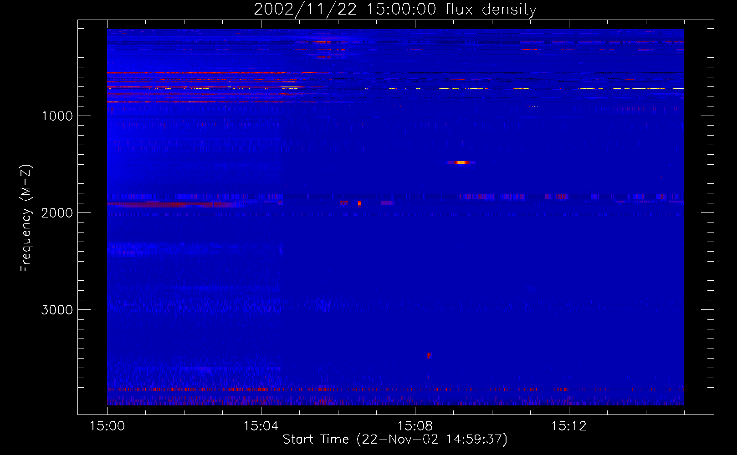The image size is (737, 455).
Task: Click the 'Frequency (MHZ)' axis label
Action: coord(26,218)
